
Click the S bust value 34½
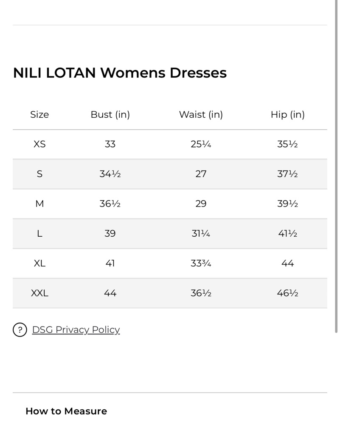click(x=110, y=174)
